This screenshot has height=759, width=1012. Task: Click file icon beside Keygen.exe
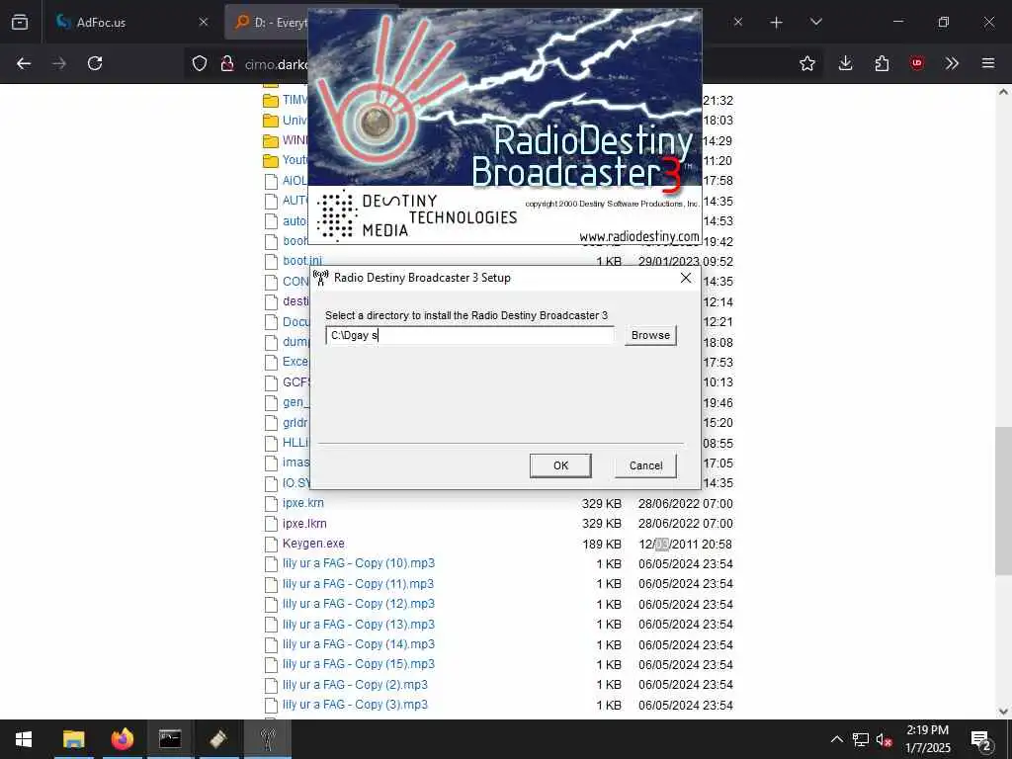click(x=271, y=545)
